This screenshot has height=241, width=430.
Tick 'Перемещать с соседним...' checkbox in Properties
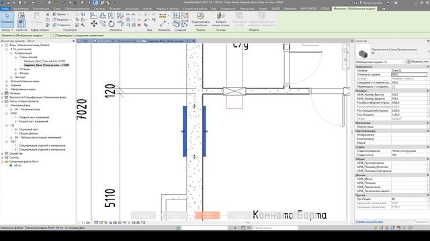[x=394, y=86]
